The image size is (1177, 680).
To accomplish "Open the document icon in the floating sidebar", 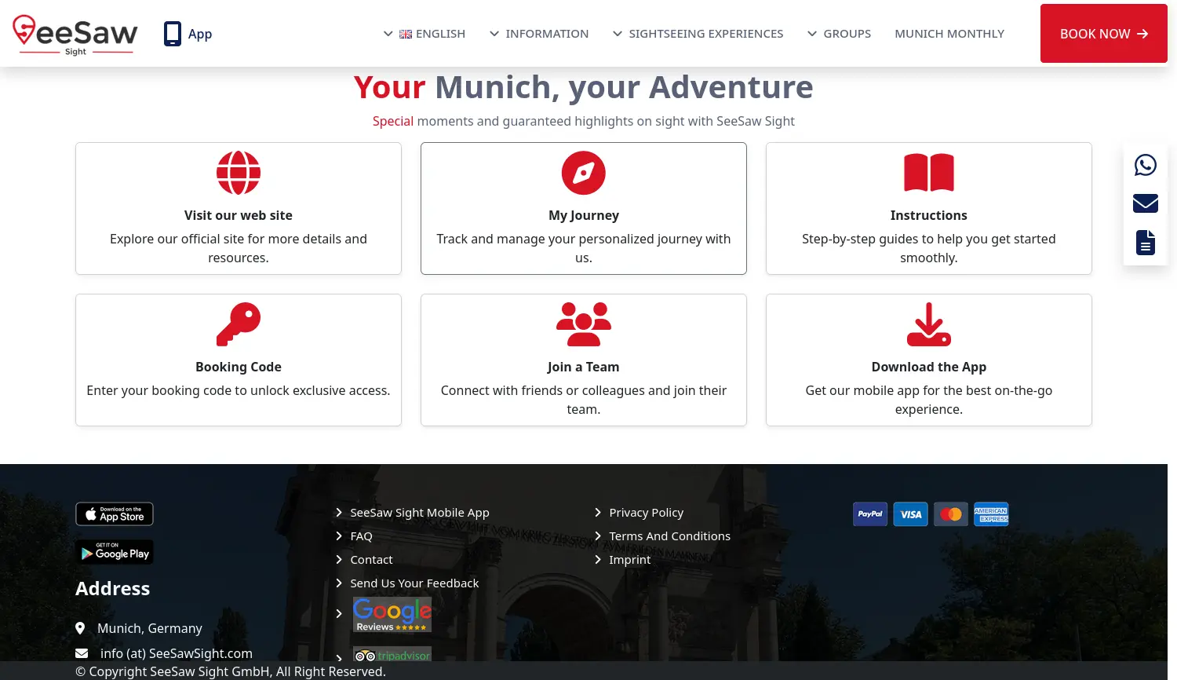I will (x=1145, y=242).
